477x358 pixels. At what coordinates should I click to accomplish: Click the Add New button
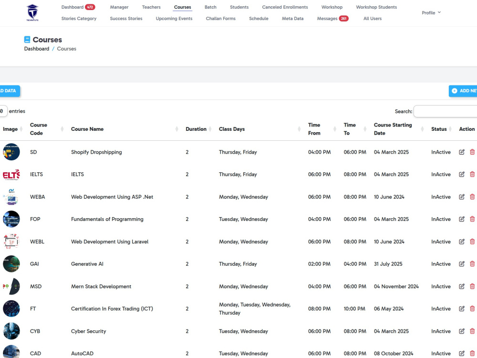463,91
